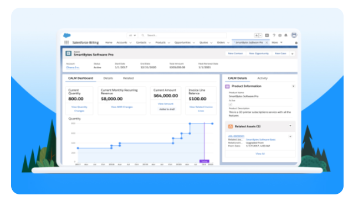Collapse the Product Information section
The height and width of the screenshot is (201, 353).
tap(293, 86)
